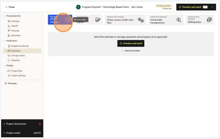
Task: Click the detail level magnifier dollar icon
Action: pos(179,20)
